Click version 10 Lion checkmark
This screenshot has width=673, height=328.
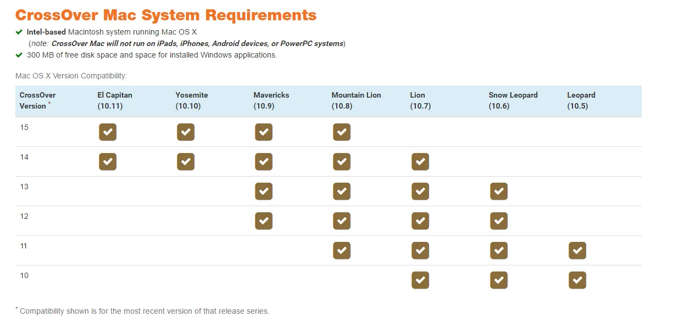tap(420, 280)
